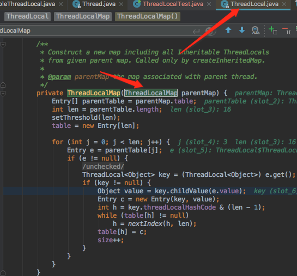Add selection for next occurrence (green plus)
This screenshot has height=276, width=297.
coord(273,30)
